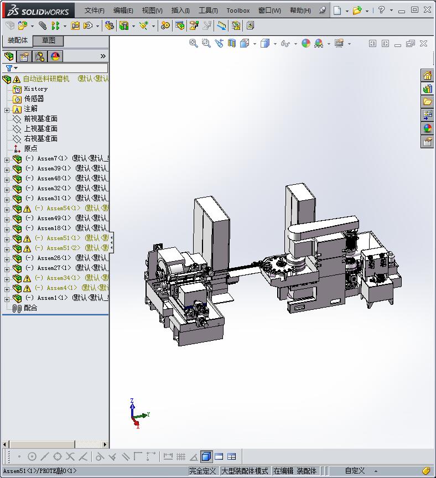Open the Design Library task pane icon

tap(427, 89)
